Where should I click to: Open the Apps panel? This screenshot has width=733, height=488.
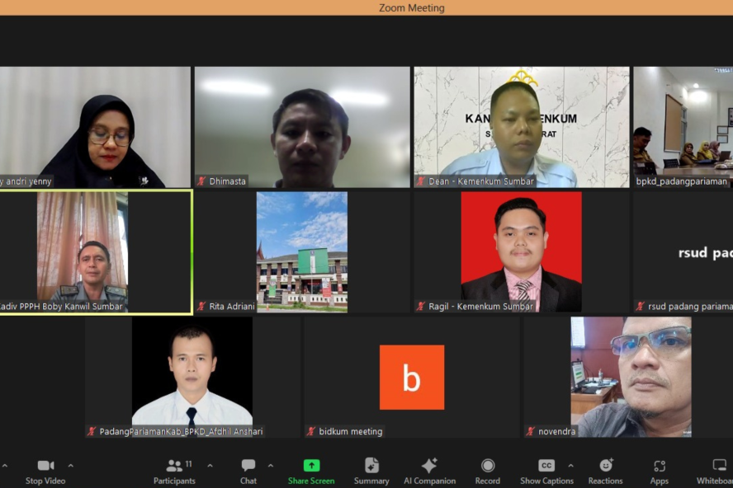[659, 466]
